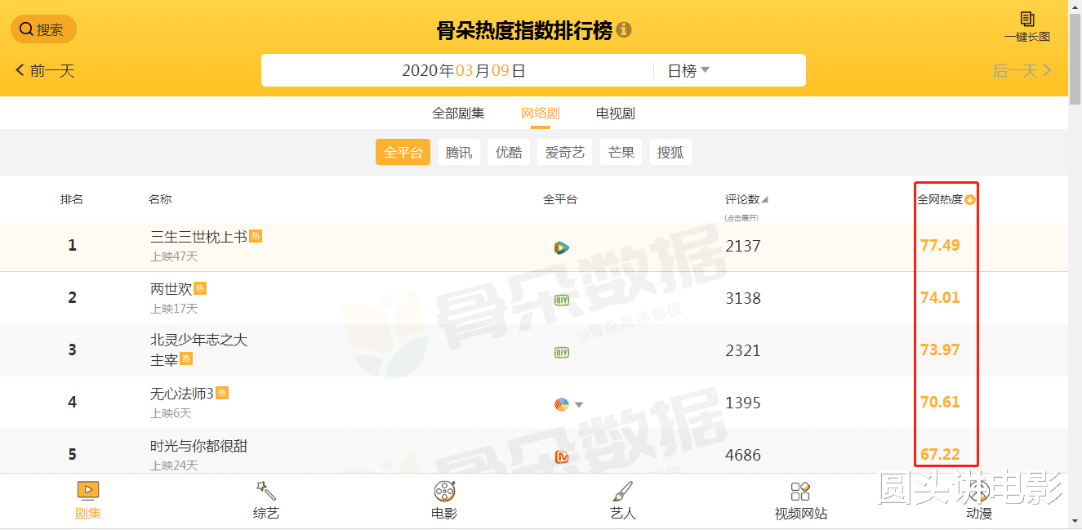Expand comment count 4686
Viewport: 1082px width, 530px height.
coord(743,455)
